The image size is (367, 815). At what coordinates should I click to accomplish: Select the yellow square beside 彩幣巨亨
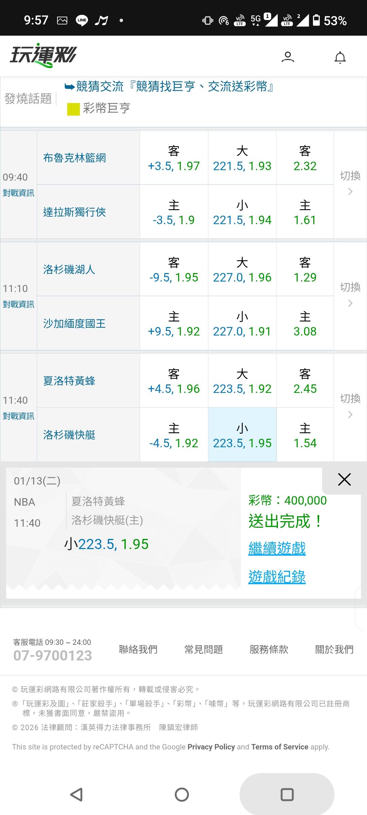73,109
